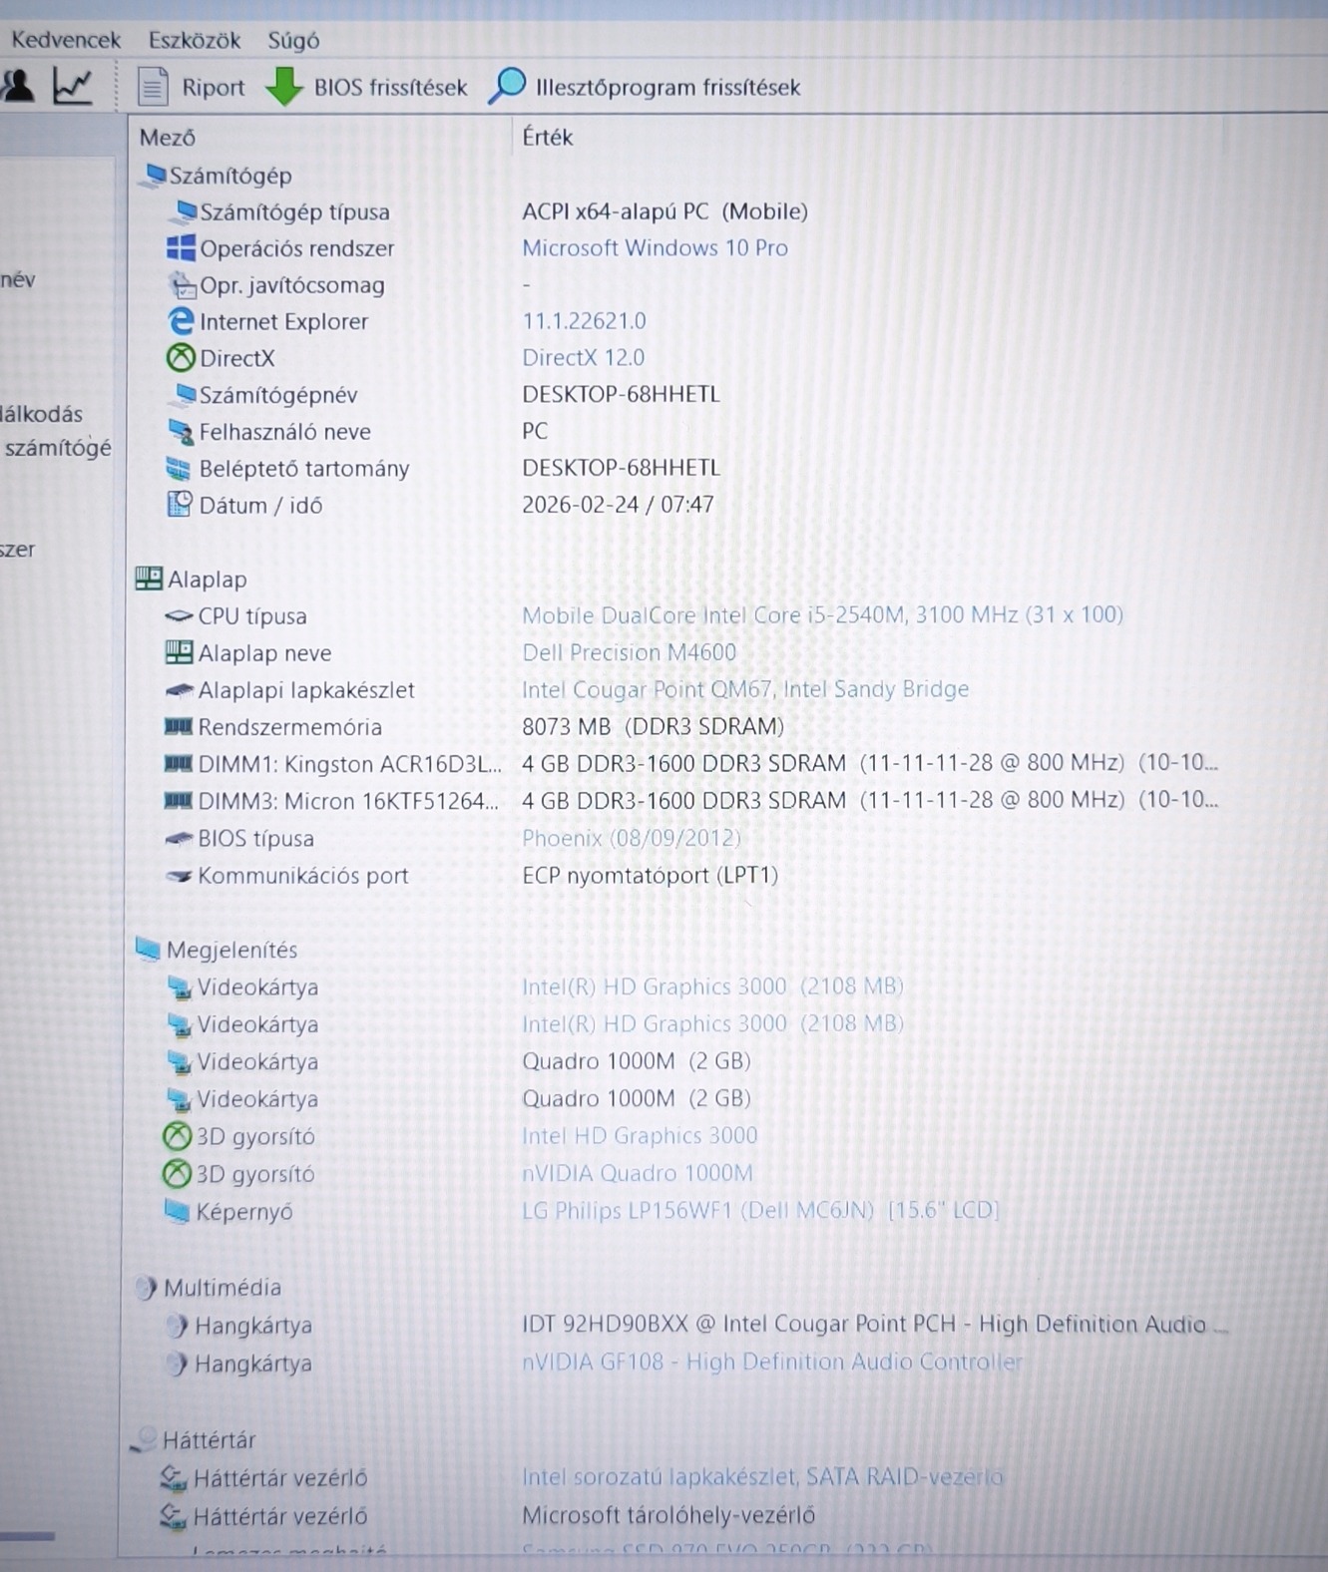The height and width of the screenshot is (1572, 1328).
Task: Select the date value 2026-02-24 / 07:47
Action: 618,505
